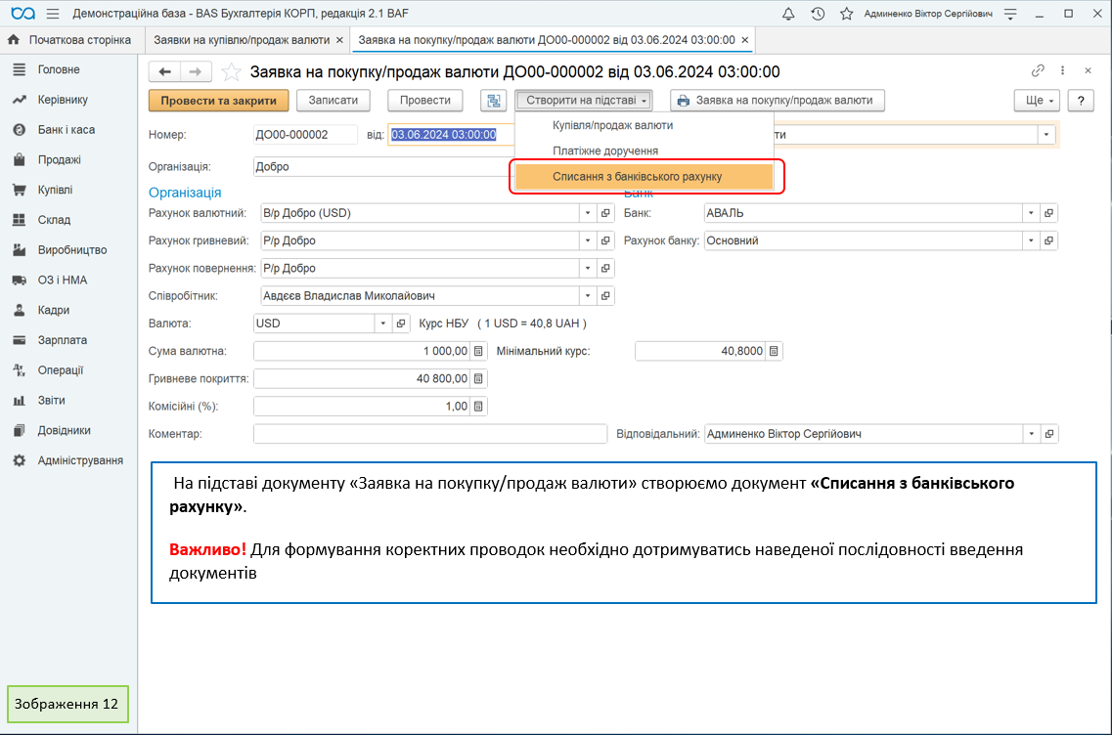Expand Рахунок валютний dropdown arrow
This screenshot has width=1112, height=735.
click(x=587, y=213)
